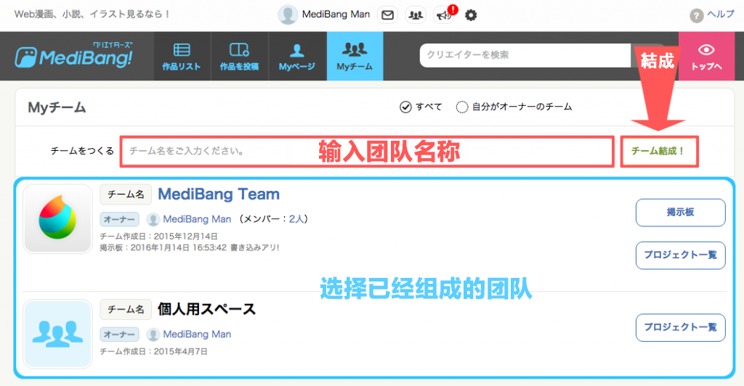This screenshot has width=744, height=386.
Task: Open MediBang Man owner link in 個人用スペース
Action: coord(197,334)
